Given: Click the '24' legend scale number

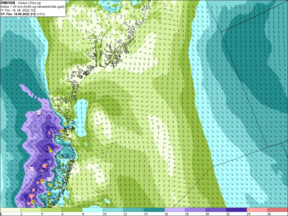Looking at the screenshot, I should tap(249, 214).
